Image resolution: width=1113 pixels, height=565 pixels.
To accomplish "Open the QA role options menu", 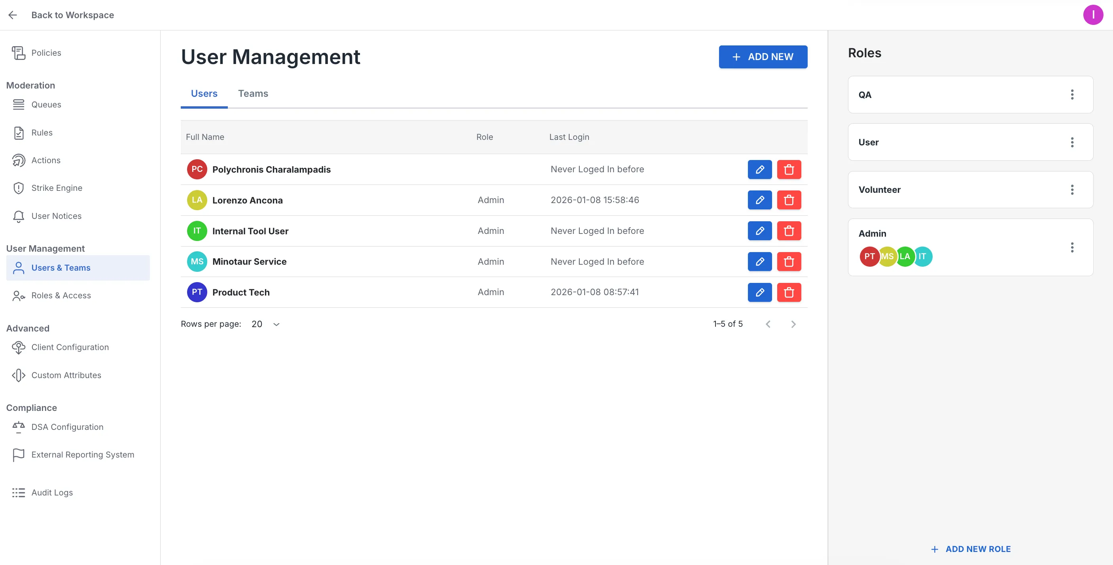I will point(1072,94).
